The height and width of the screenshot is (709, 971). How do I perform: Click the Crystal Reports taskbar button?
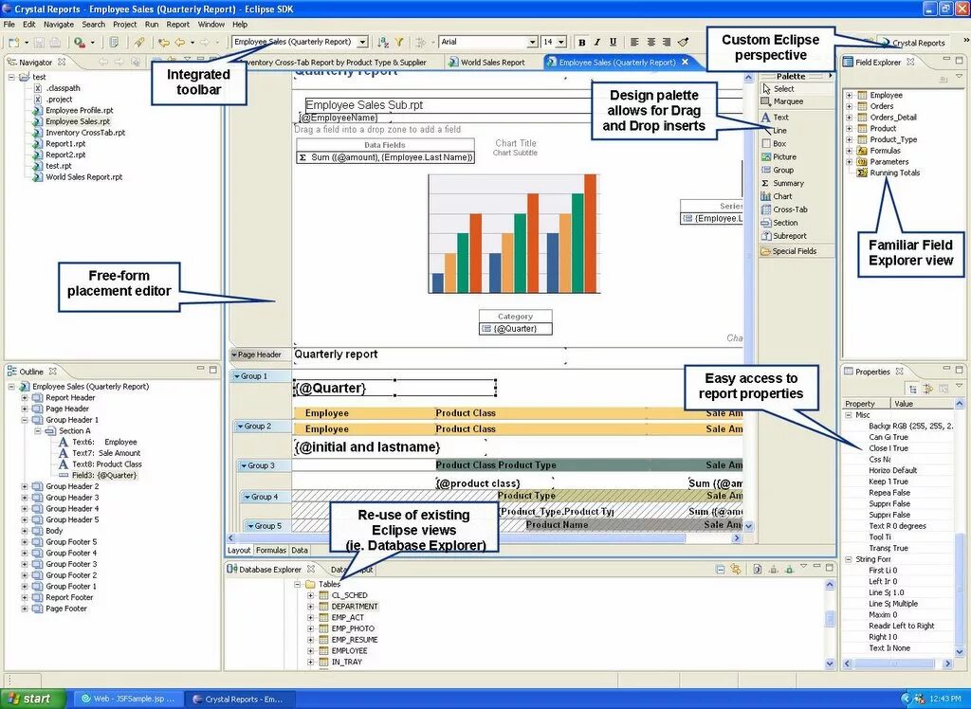pos(238,699)
